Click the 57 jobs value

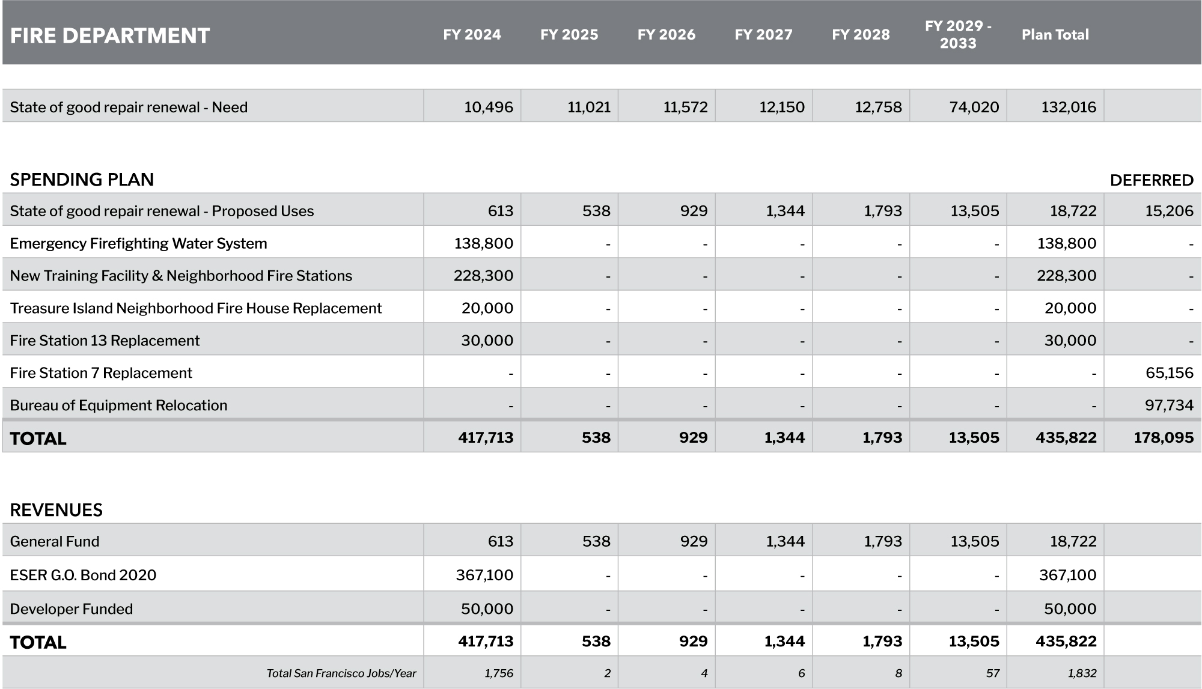tap(993, 673)
